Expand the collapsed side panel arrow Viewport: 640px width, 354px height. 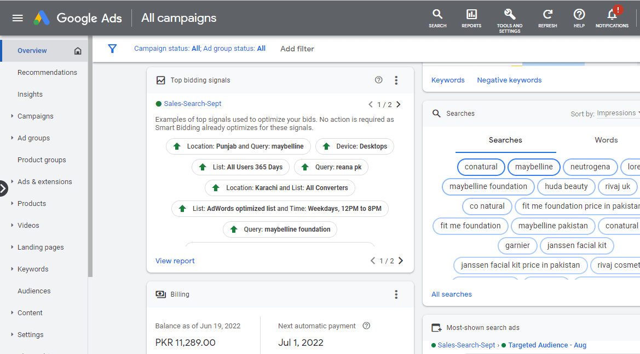3,188
